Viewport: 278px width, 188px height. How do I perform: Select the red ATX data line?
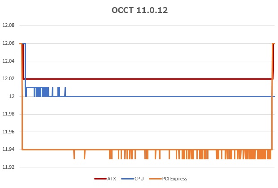tap(148, 79)
